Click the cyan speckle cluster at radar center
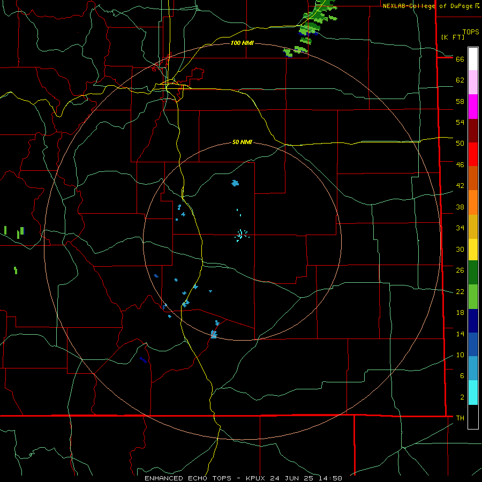The image size is (482, 482). (242, 235)
